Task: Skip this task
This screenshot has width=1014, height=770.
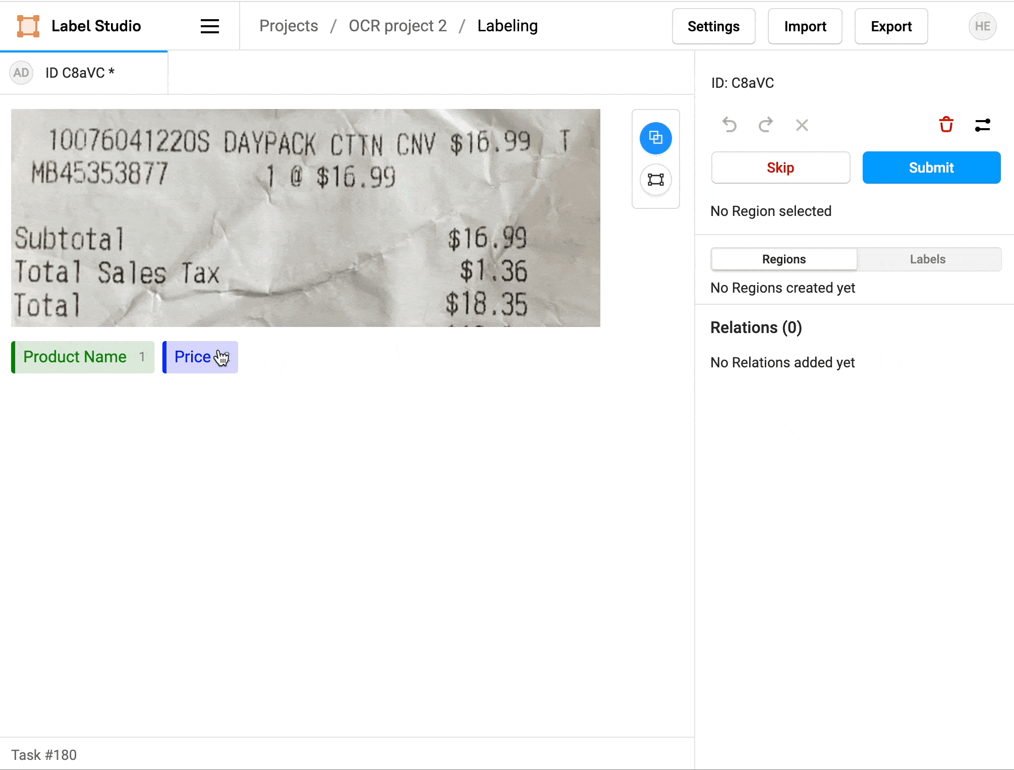Action: [x=780, y=168]
